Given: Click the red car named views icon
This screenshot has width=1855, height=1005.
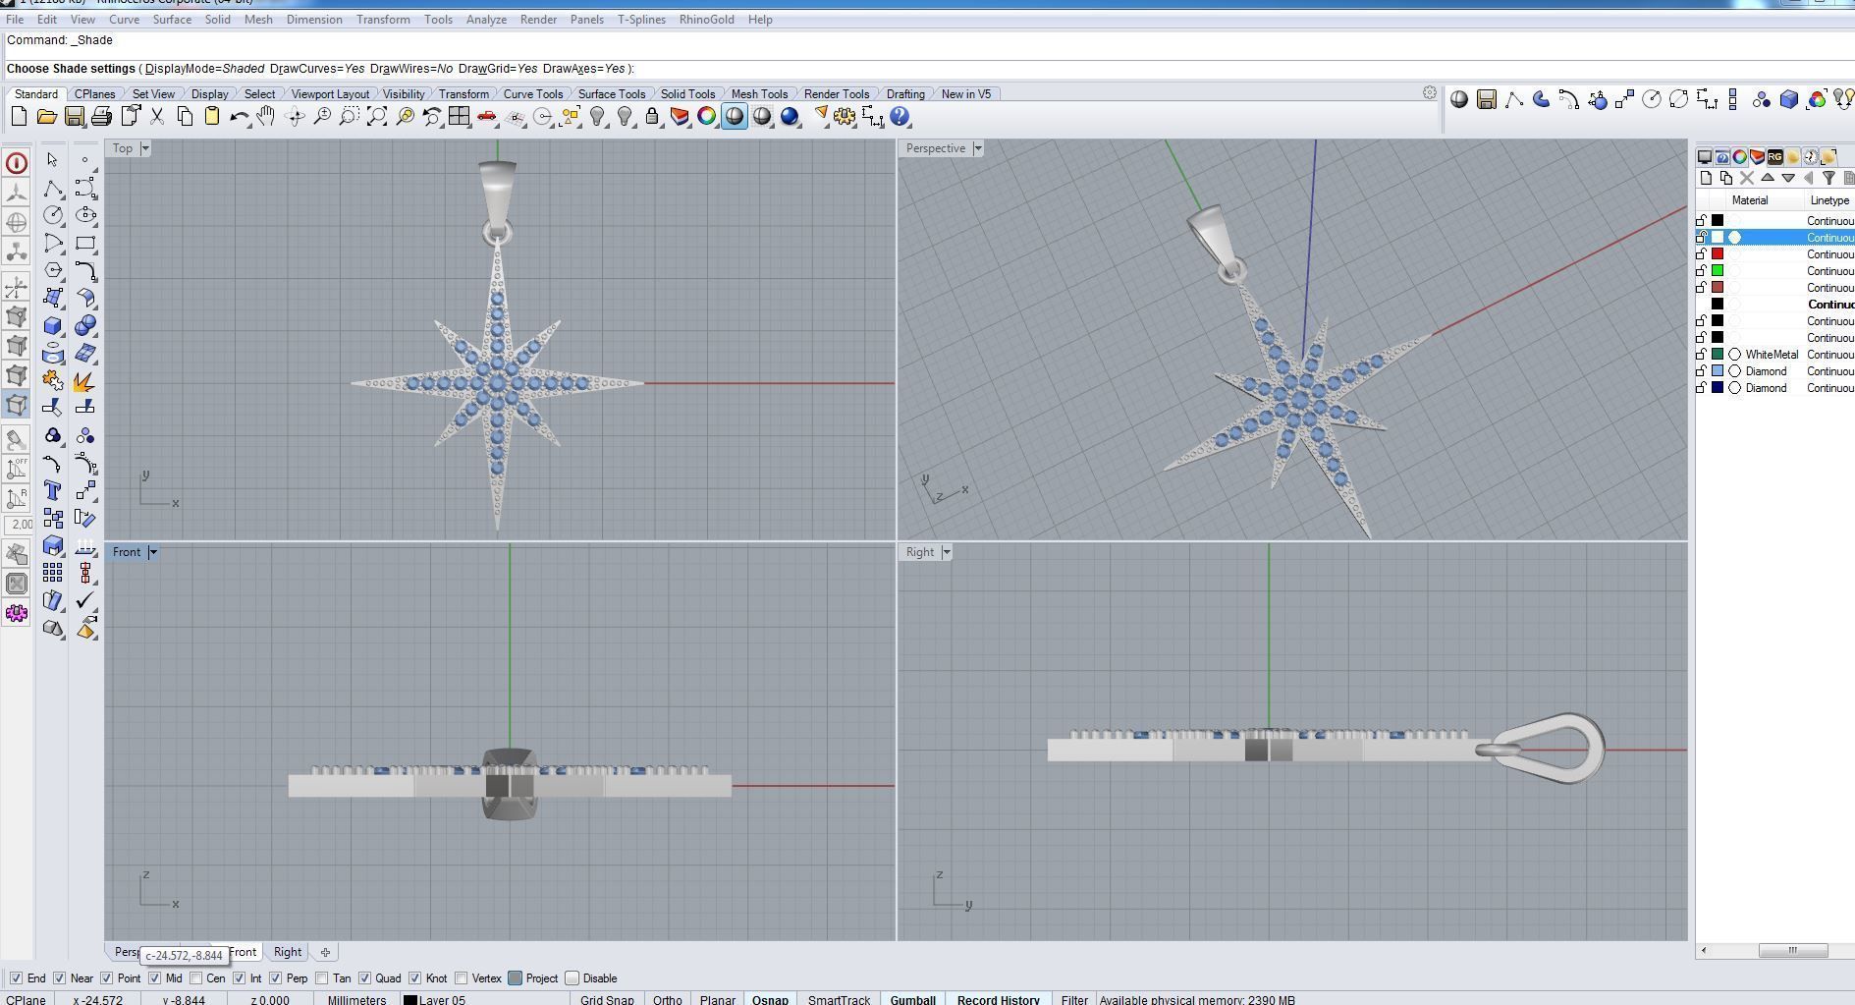Looking at the screenshot, I should click(486, 117).
